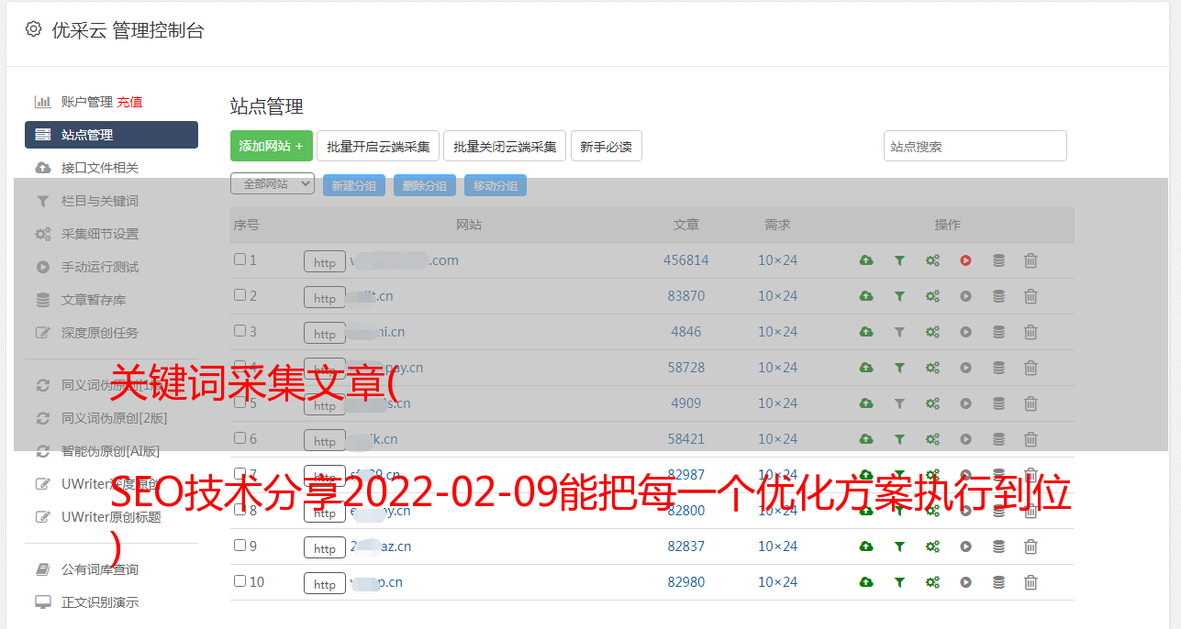Open the 全部网站 group dropdown
This screenshot has width=1181, height=629.
(x=273, y=184)
